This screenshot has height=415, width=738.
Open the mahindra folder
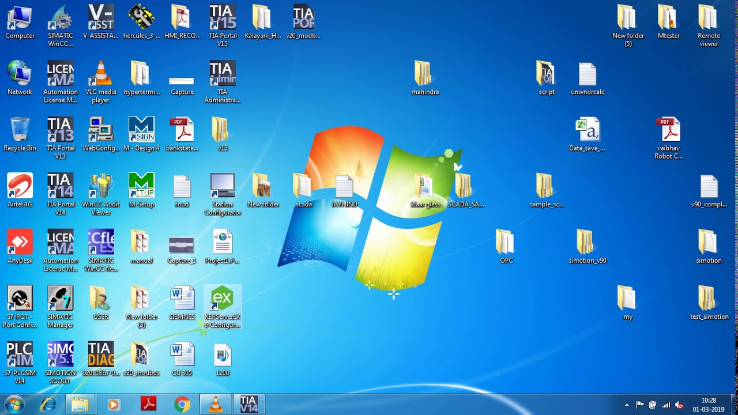pyautogui.click(x=425, y=78)
